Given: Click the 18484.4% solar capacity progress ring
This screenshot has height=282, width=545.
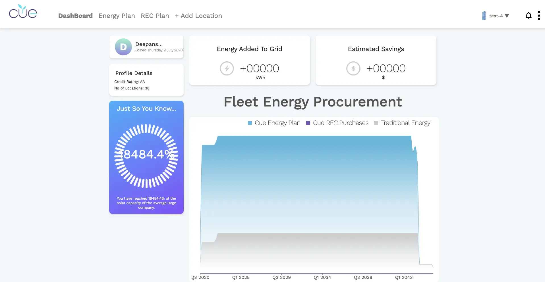Looking at the screenshot, I should click(x=146, y=155).
